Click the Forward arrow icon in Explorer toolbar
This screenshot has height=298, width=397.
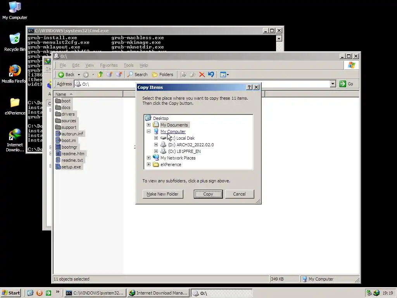tap(86, 74)
